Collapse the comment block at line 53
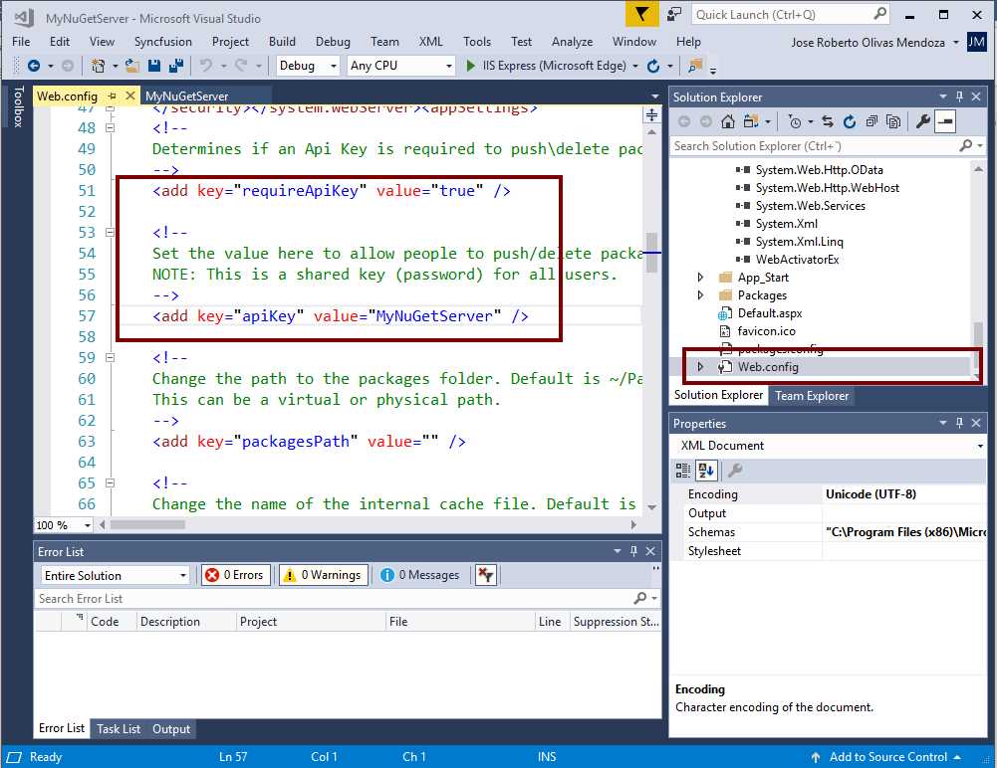 pyautogui.click(x=110, y=233)
